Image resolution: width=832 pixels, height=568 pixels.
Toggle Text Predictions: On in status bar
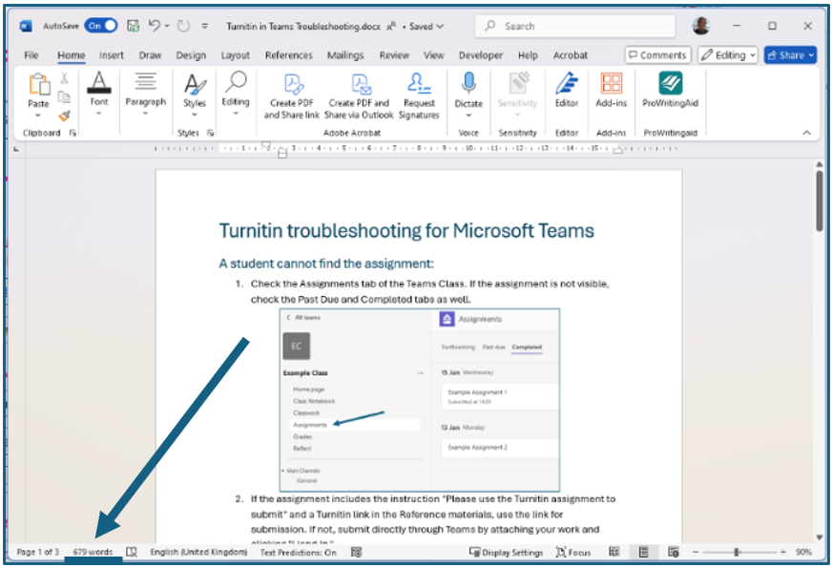click(x=299, y=553)
